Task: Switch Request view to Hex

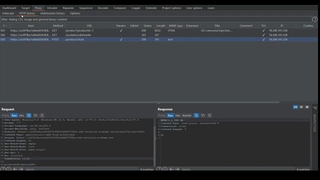Action: tap(21, 115)
